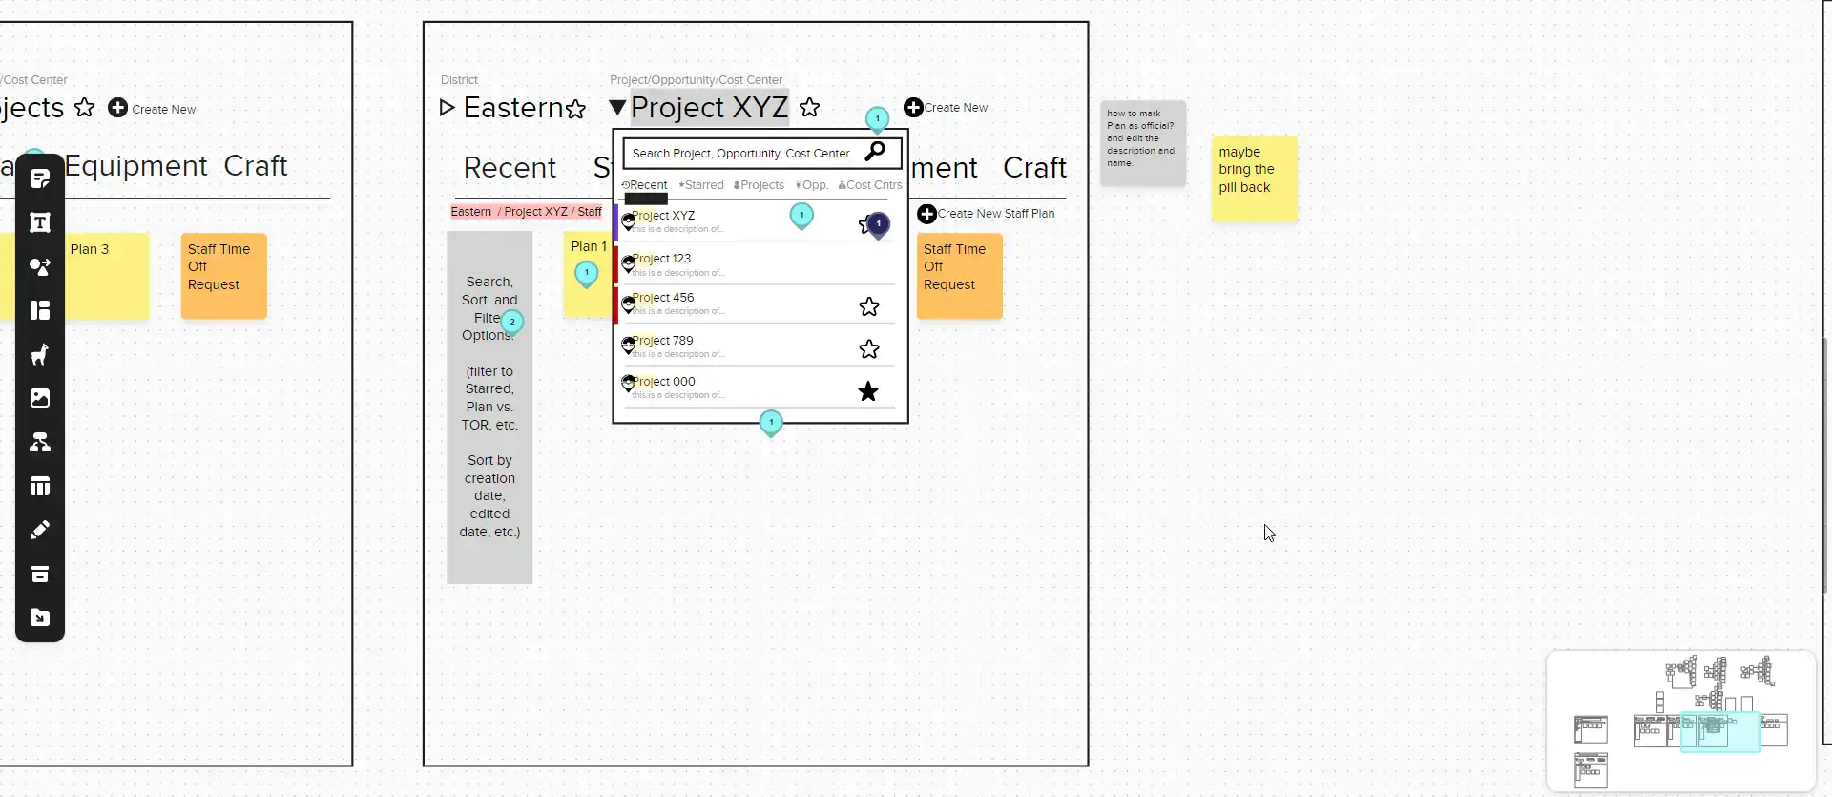Collapse the Project XYZ dropdown arrow

[617, 108]
